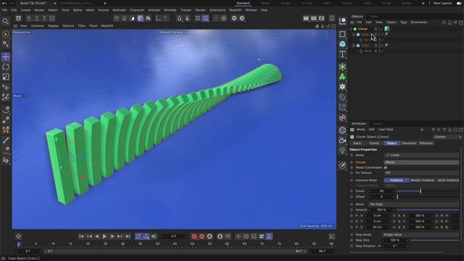Open the Mode Linear dropdown
The image size is (464, 261).
(x=421, y=155)
